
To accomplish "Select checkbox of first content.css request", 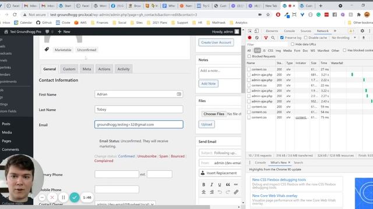I will pos(249,69).
